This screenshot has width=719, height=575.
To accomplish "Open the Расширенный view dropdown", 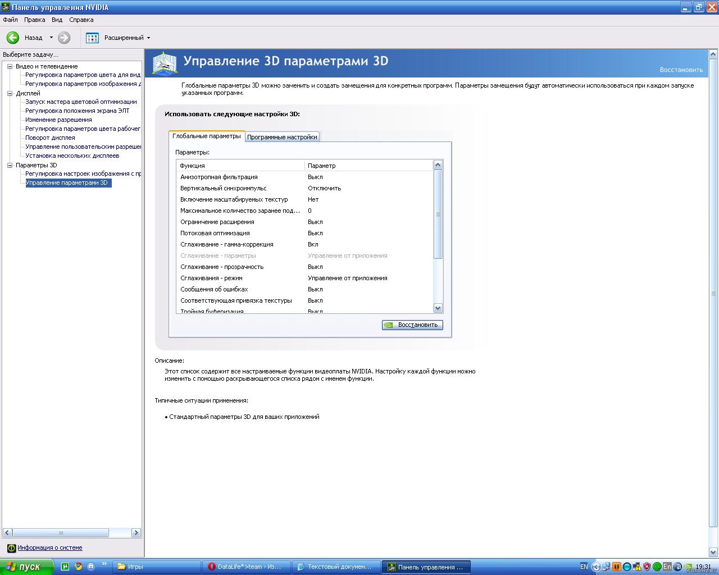I will pos(128,38).
